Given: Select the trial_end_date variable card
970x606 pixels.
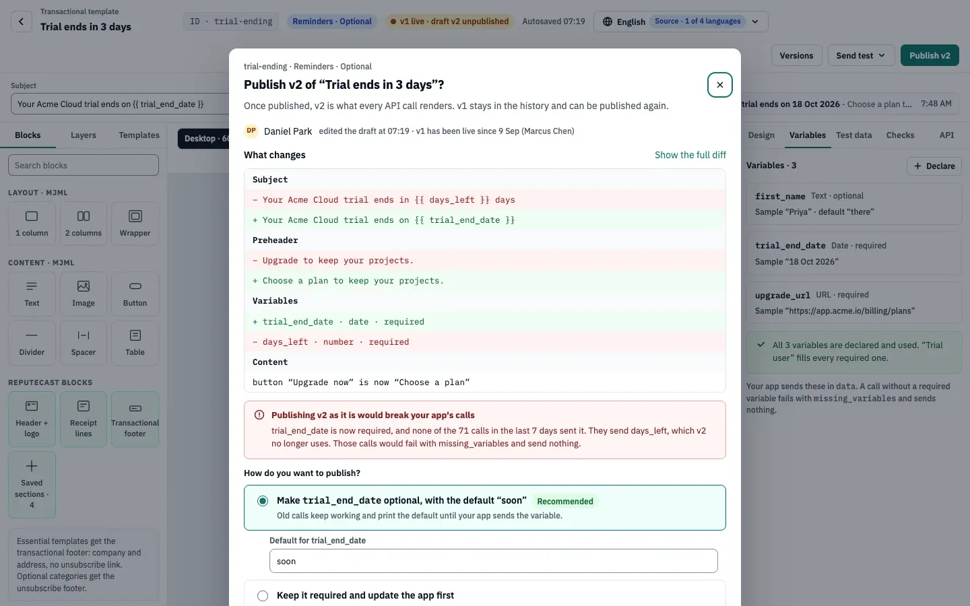Looking at the screenshot, I should click(853, 253).
